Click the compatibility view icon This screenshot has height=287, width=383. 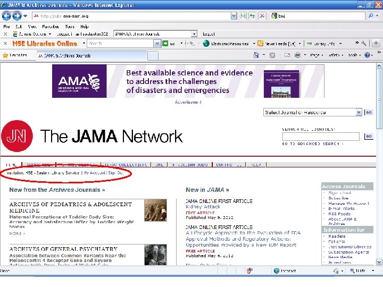click(x=243, y=16)
